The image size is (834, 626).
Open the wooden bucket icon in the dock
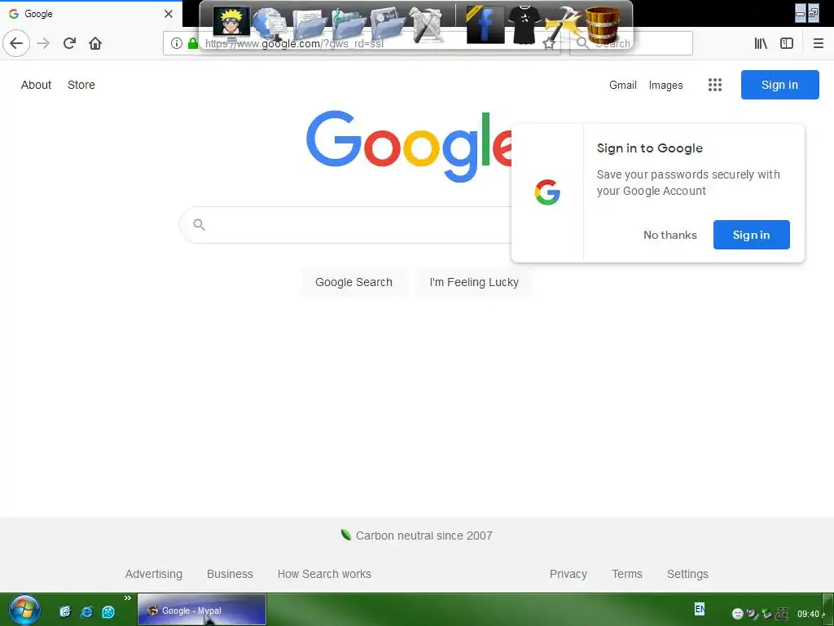pos(602,25)
